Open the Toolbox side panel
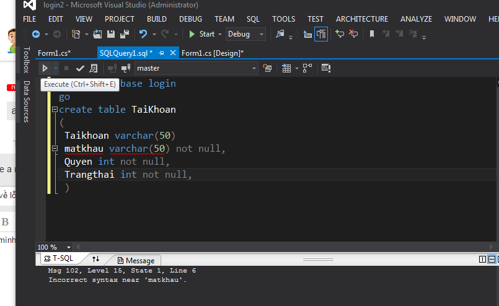The height and width of the screenshot is (306, 499). (26, 59)
